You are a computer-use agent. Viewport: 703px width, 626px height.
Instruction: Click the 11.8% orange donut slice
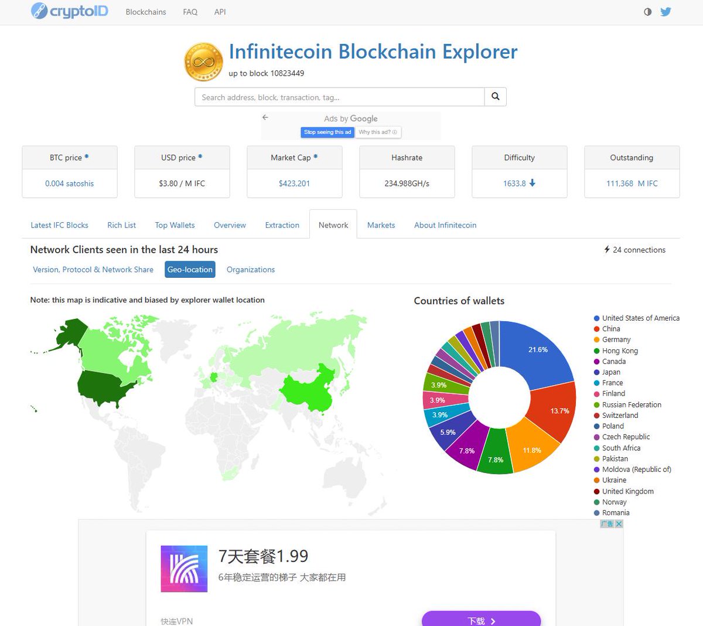(531, 448)
